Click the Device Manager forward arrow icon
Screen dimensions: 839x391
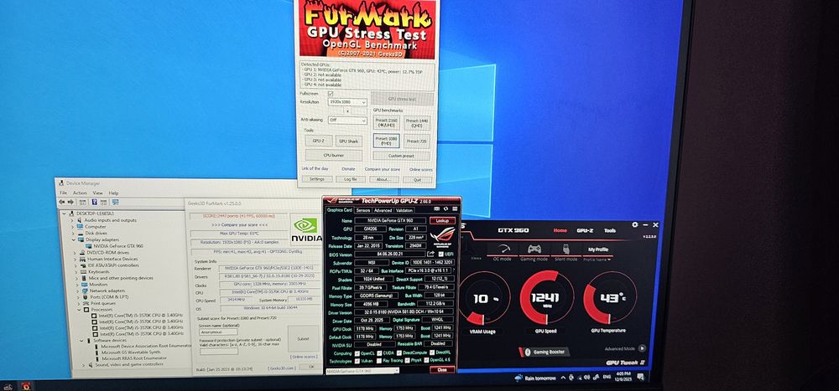click(70, 202)
